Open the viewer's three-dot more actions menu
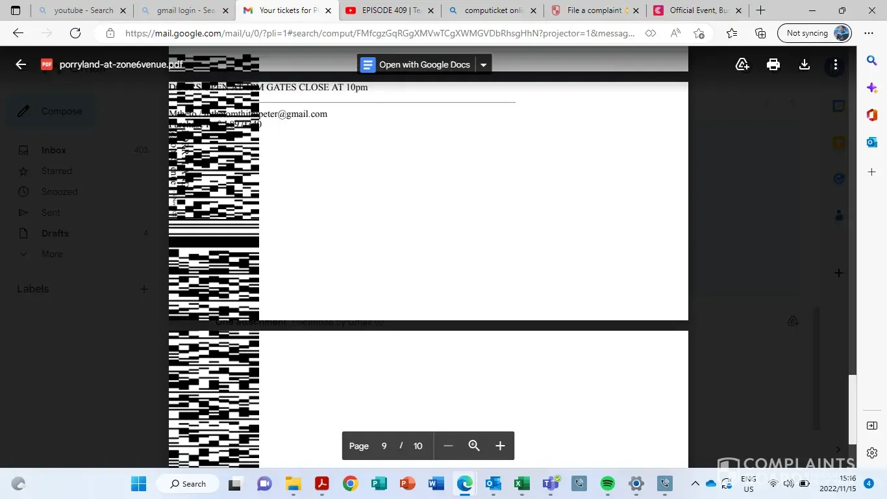887x499 pixels. pos(835,64)
